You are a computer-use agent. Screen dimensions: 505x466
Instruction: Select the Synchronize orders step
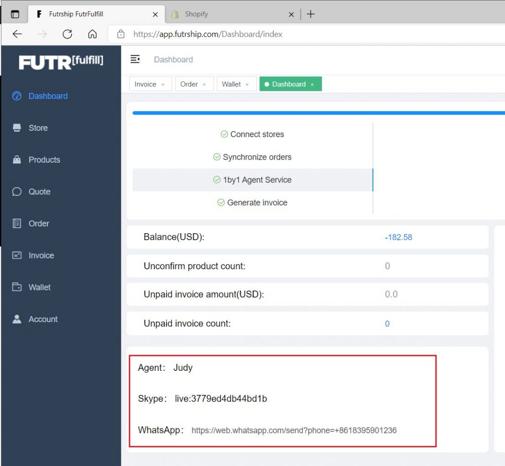(x=252, y=157)
